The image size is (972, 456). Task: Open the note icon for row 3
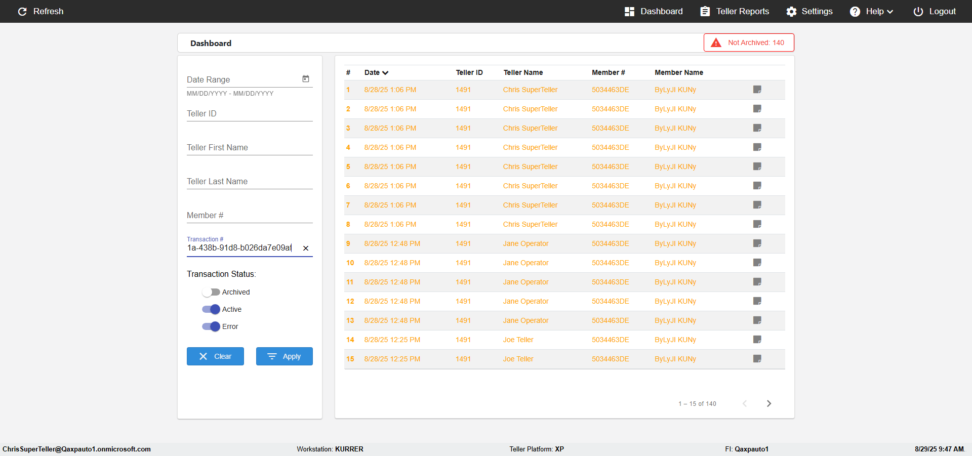point(757,128)
